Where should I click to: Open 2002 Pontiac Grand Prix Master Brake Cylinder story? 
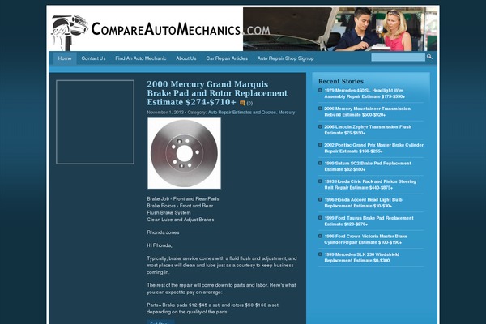tap(373, 148)
